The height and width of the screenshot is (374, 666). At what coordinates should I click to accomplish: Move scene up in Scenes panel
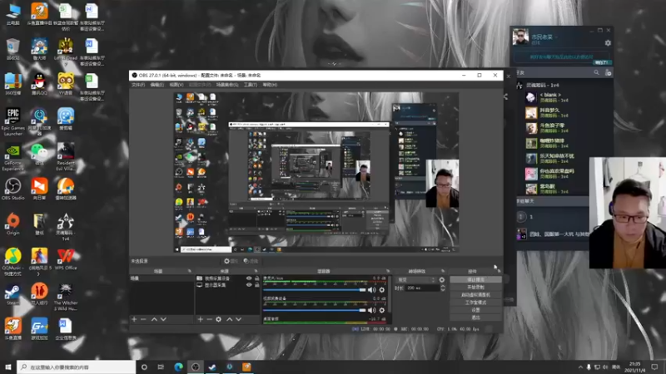pos(154,319)
